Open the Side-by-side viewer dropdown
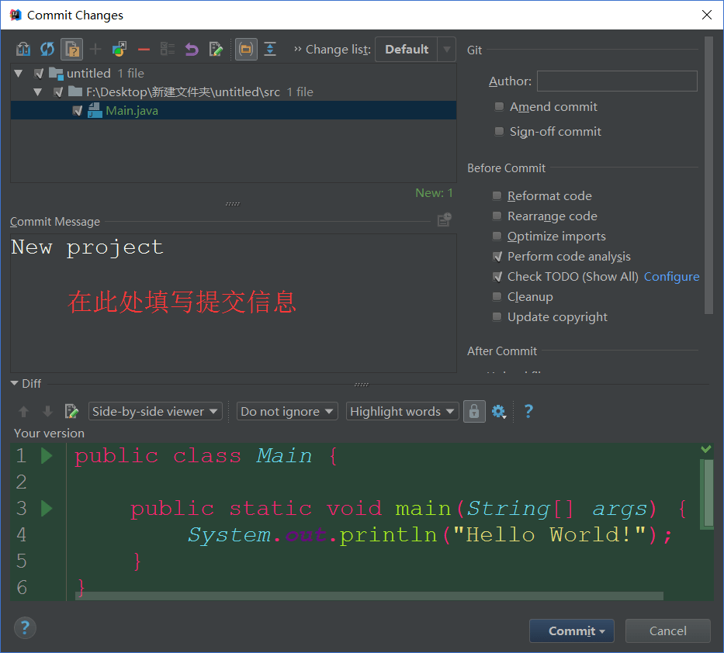 tap(155, 412)
